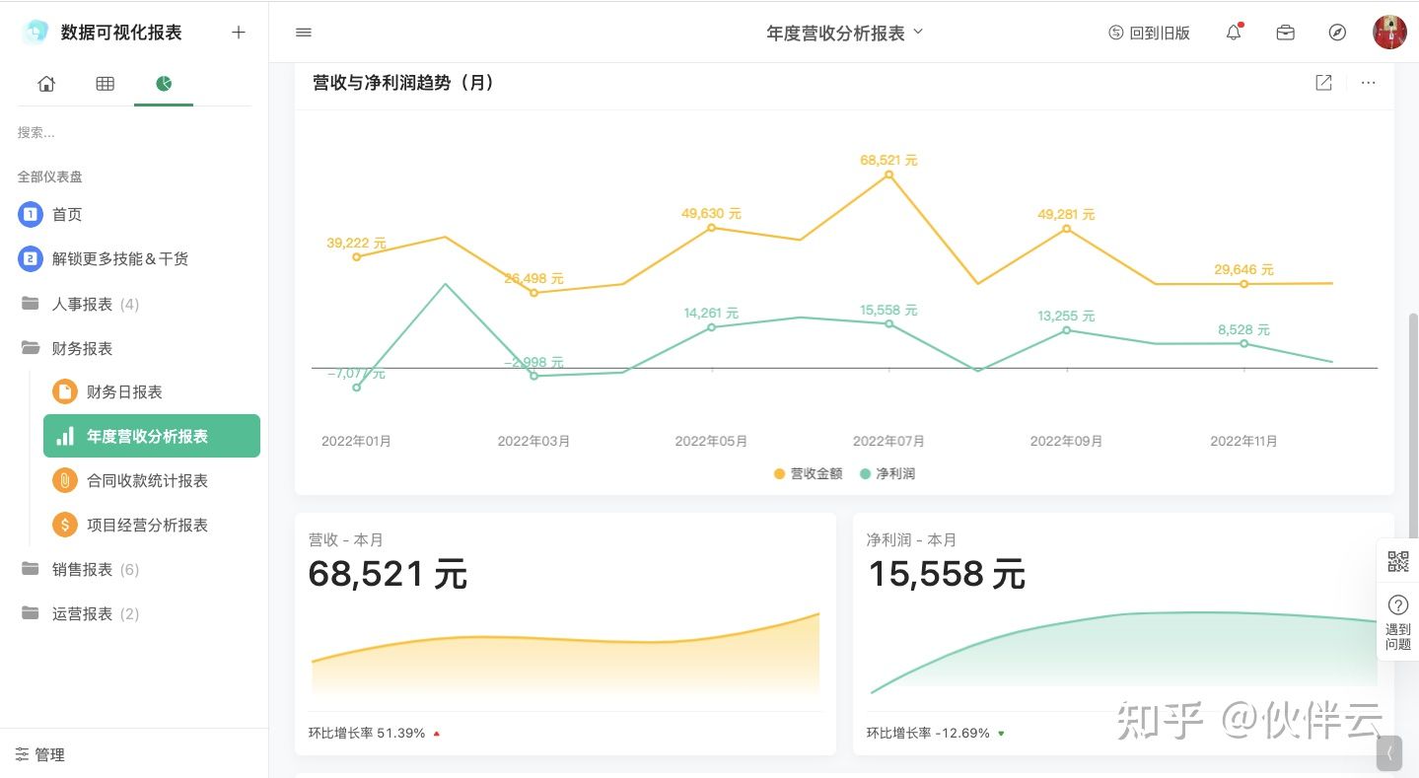Open the notification bell icon
Viewport: 1419px width, 778px height.
pos(1234,33)
